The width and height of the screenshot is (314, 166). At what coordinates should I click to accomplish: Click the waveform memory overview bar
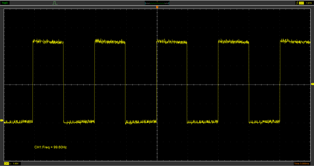157,3
